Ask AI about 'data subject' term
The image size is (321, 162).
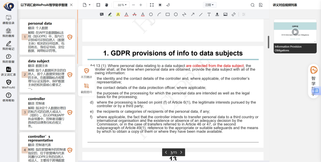(70, 75)
